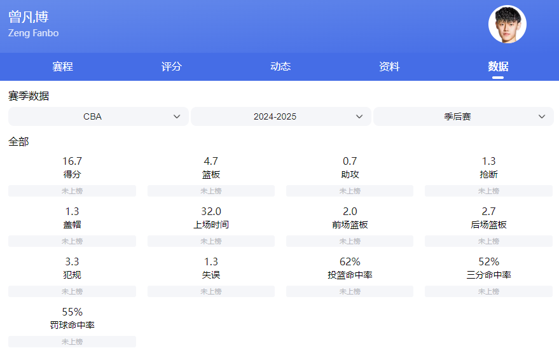Click the 犯规 stat label

pyautogui.click(x=72, y=275)
